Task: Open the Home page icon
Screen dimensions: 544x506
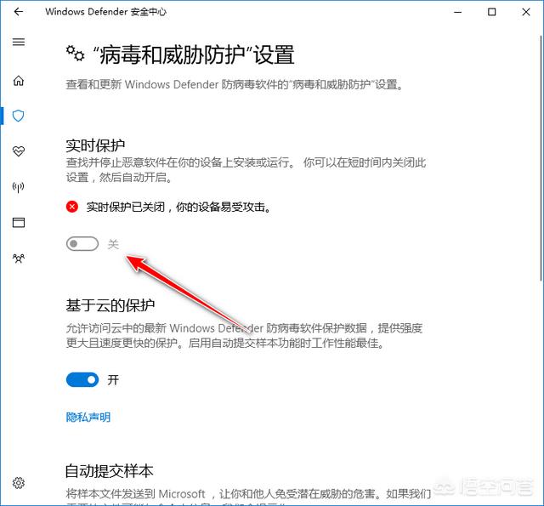Action: point(19,81)
